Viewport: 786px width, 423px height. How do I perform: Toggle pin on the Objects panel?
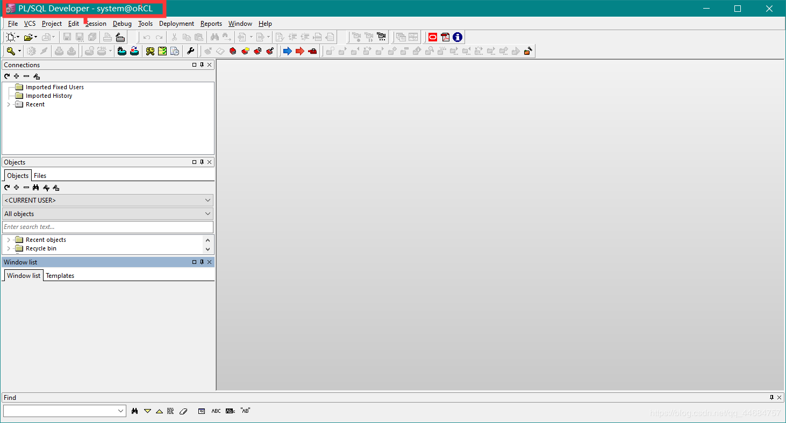(x=202, y=162)
